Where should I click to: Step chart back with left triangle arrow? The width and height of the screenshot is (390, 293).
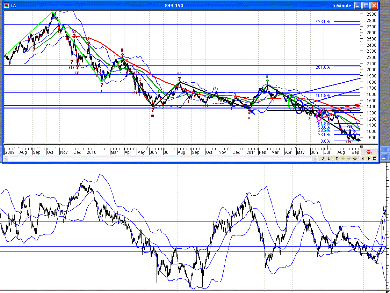pyautogui.click(x=363, y=158)
